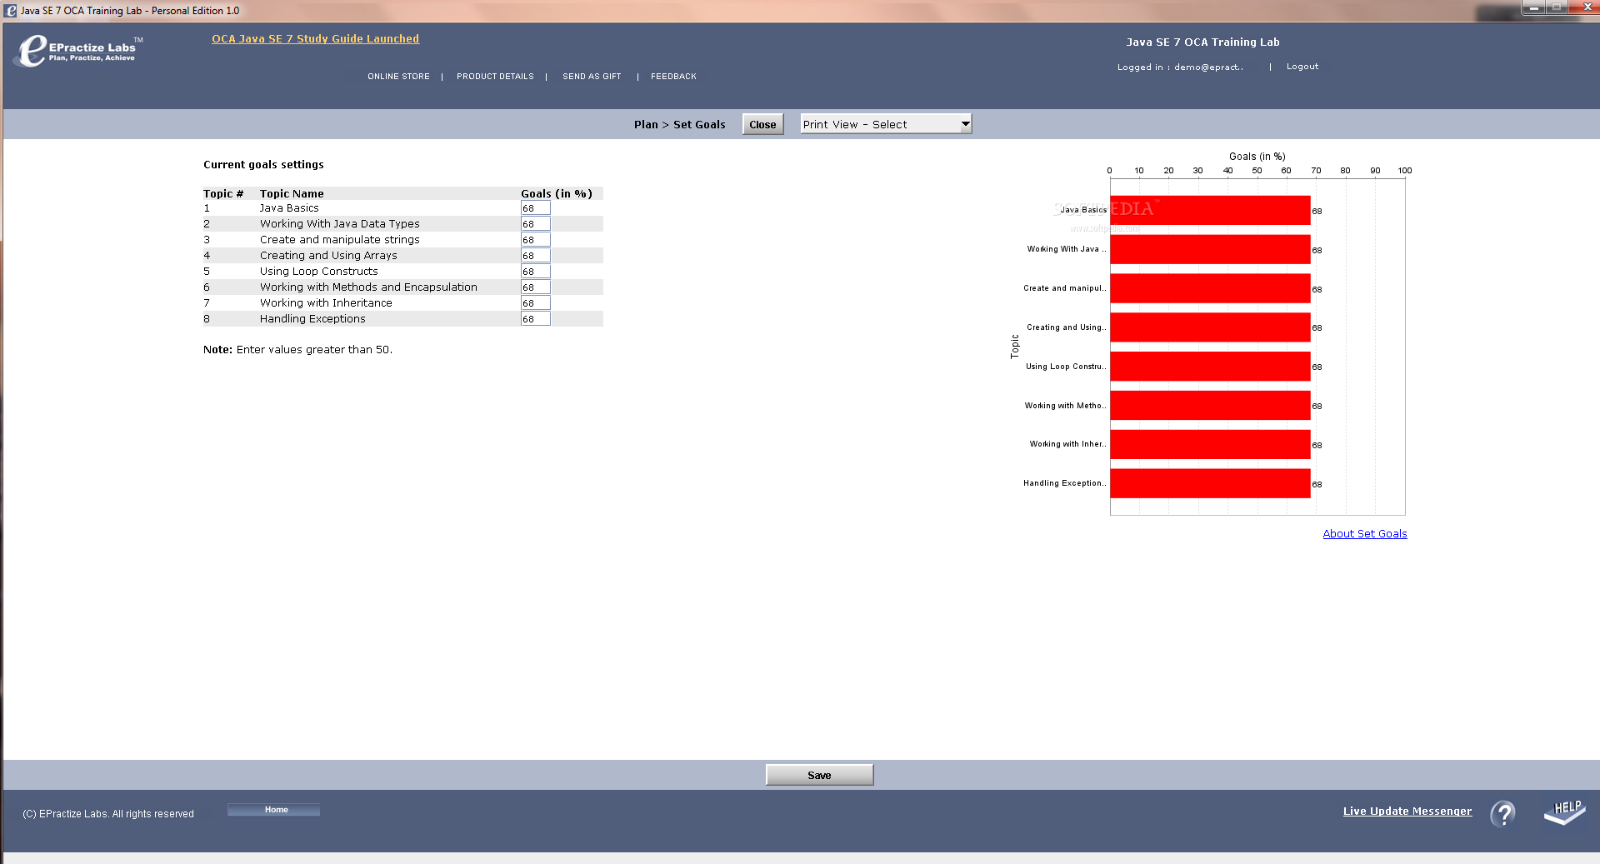Open the About Set Goals link

pyautogui.click(x=1364, y=534)
